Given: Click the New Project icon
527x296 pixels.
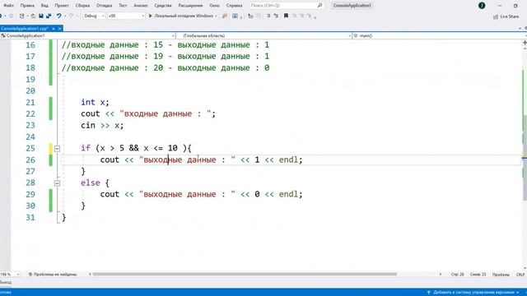Looking at the screenshot, I should tap(21, 16).
